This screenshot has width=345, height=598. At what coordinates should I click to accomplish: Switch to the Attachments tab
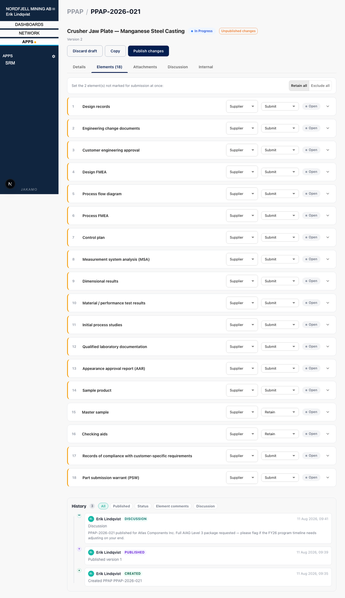pos(145,67)
